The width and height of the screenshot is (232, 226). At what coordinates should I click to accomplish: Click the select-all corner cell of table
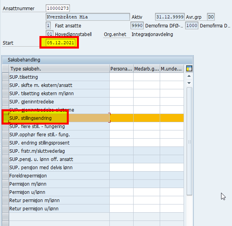coord(5,69)
